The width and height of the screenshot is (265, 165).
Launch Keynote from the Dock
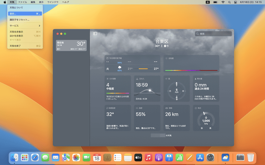click(x=169, y=158)
